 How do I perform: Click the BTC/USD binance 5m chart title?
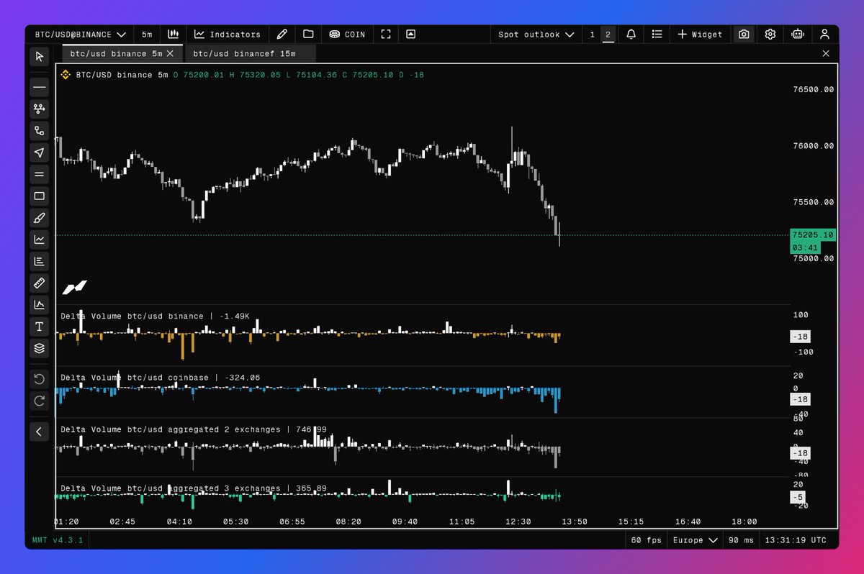[122, 75]
